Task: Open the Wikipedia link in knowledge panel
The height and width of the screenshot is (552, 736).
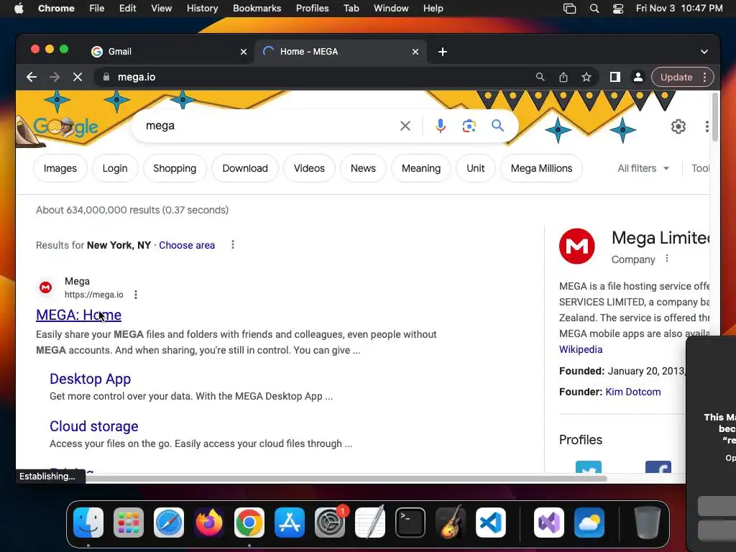Action: (581, 349)
